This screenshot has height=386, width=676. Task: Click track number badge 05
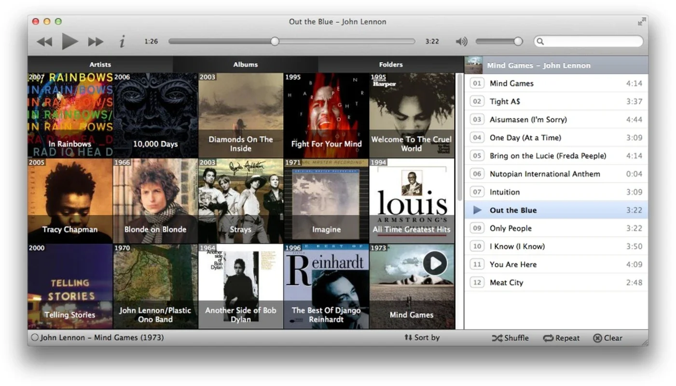[477, 156]
